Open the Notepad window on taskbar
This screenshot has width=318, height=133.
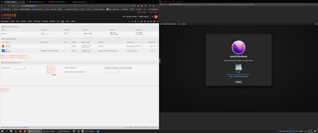coord(88,131)
